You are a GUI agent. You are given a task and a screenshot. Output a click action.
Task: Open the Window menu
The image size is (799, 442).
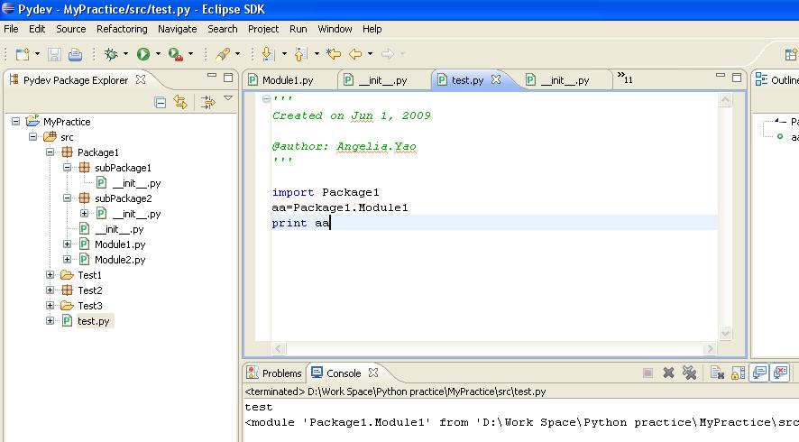[x=335, y=29]
